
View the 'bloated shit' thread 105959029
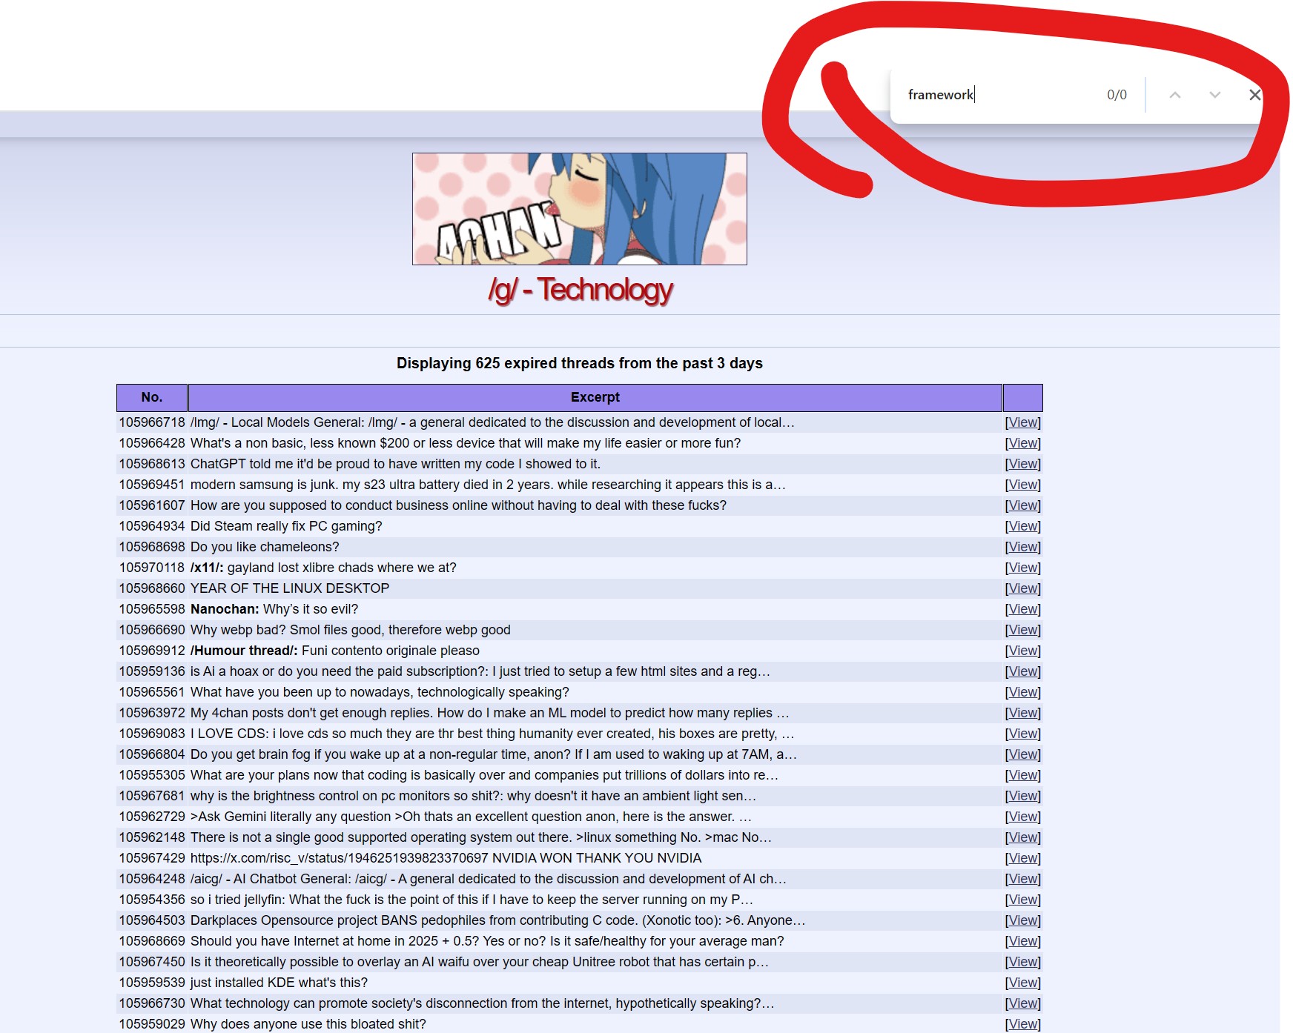(1023, 1024)
